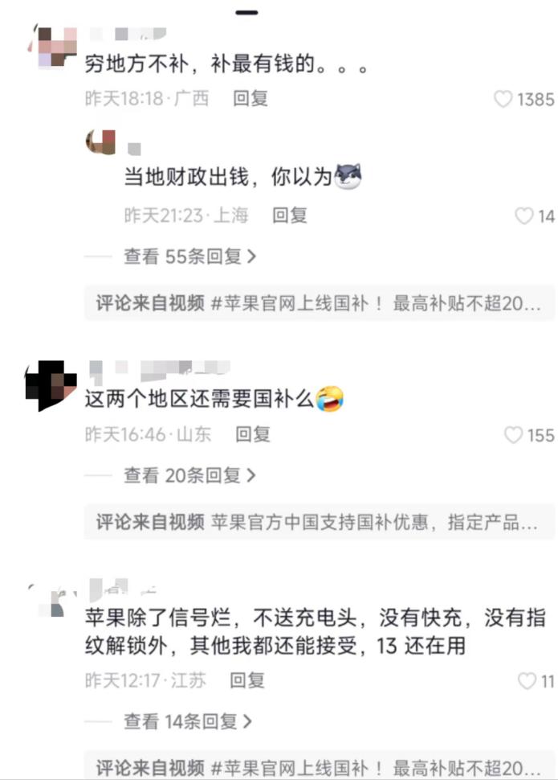Open the first commenter's pixelated avatar

tap(53, 47)
